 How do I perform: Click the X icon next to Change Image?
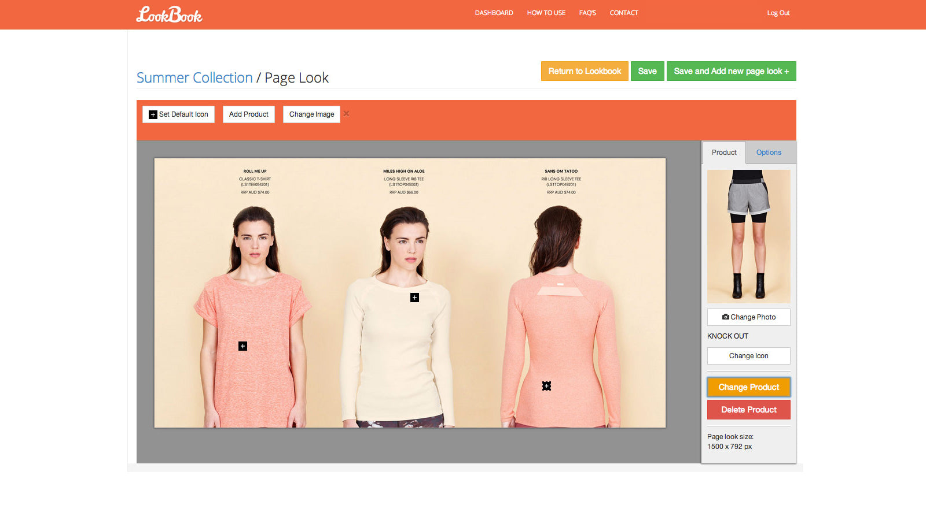[346, 114]
